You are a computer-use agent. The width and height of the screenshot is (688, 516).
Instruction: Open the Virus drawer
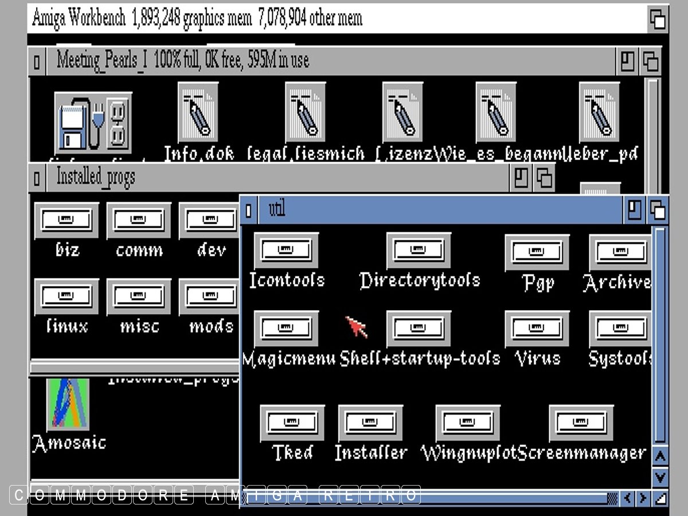click(537, 329)
